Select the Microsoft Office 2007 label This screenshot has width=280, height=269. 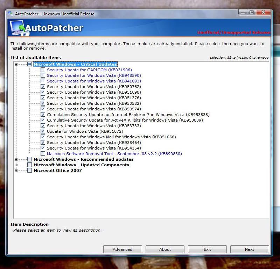click(x=58, y=170)
